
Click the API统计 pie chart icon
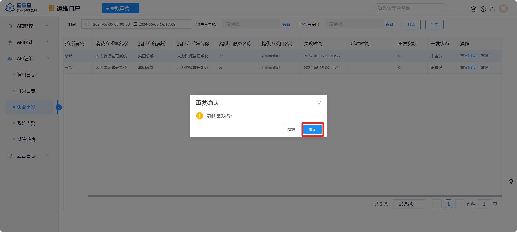pyautogui.click(x=10, y=42)
